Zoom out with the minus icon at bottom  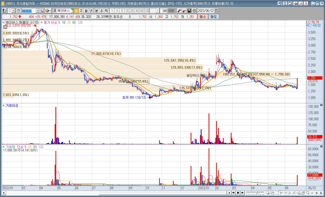tap(312, 193)
